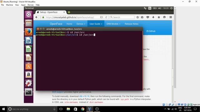This screenshot has height=112, width=200.
Task: Launch Firefox from the Ubuntu launcher
Action: click(28, 32)
